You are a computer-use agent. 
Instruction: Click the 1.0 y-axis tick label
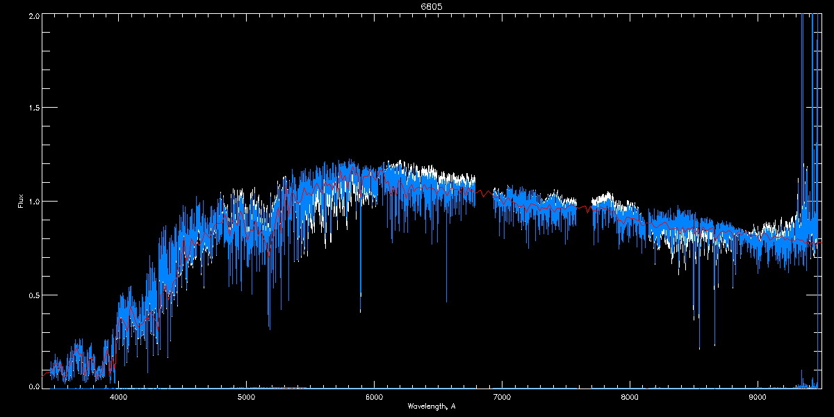tap(33, 202)
